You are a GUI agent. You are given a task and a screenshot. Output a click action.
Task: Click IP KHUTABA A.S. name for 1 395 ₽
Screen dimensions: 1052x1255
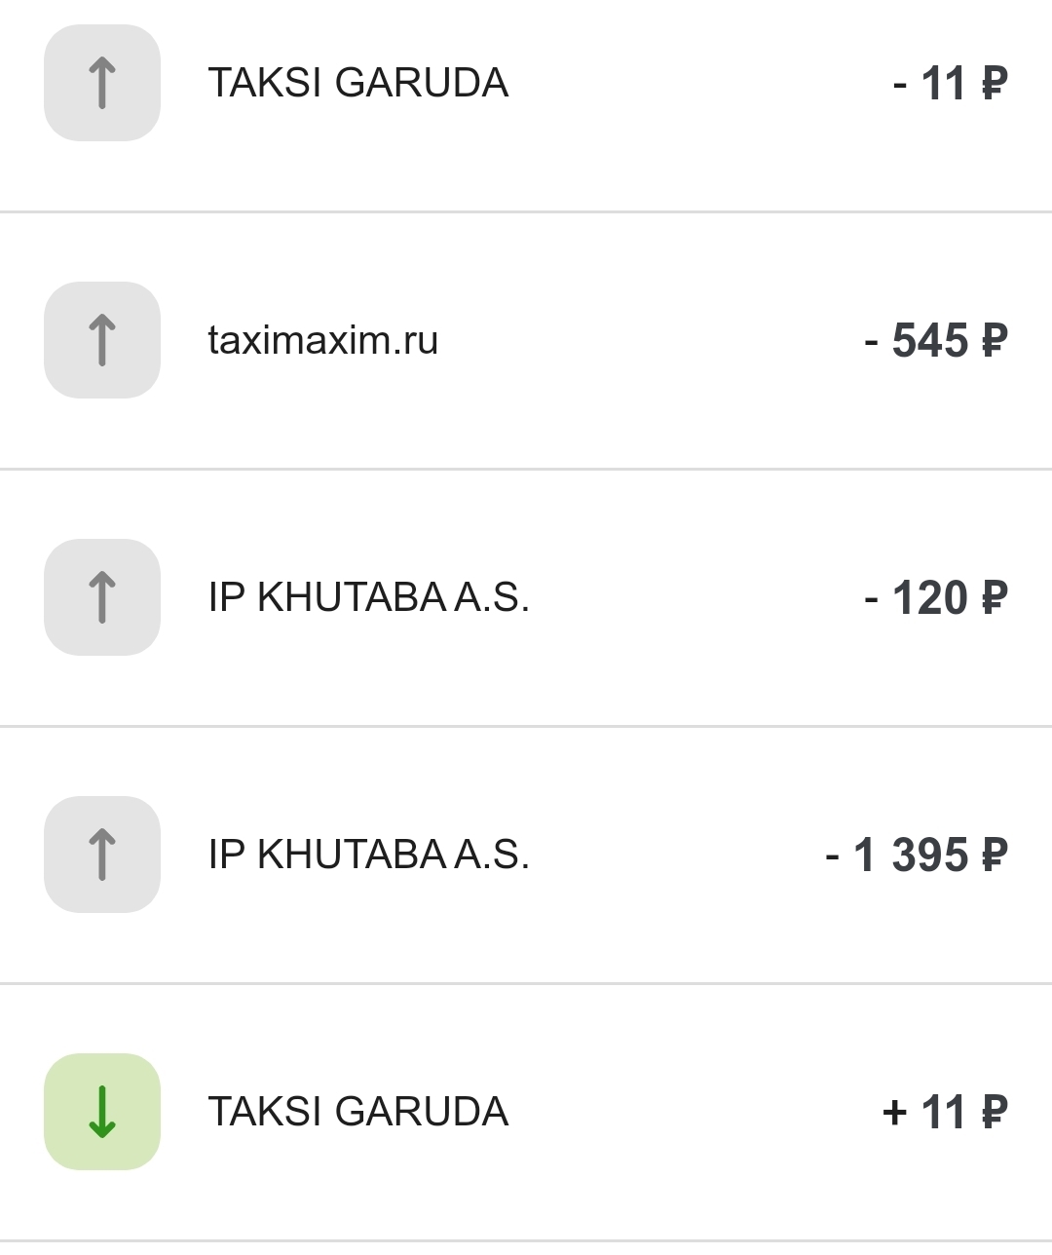tap(368, 855)
